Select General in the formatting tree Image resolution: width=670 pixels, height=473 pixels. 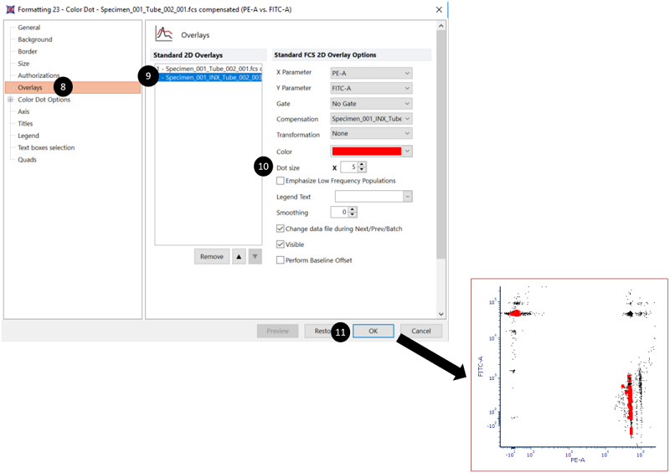pos(29,28)
